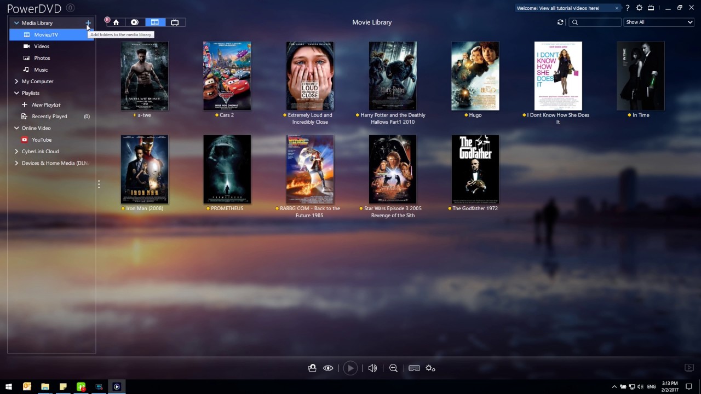This screenshot has width=701, height=394.
Task: Collapse the Playlists section
Action: click(x=16, y=93)
